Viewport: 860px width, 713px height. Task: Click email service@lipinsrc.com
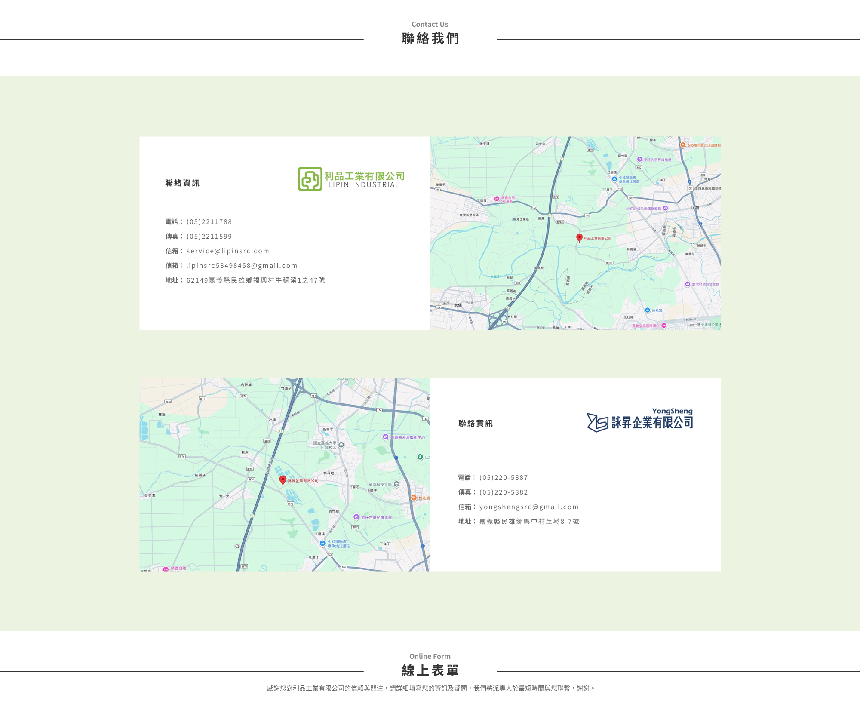coord(227,251)
